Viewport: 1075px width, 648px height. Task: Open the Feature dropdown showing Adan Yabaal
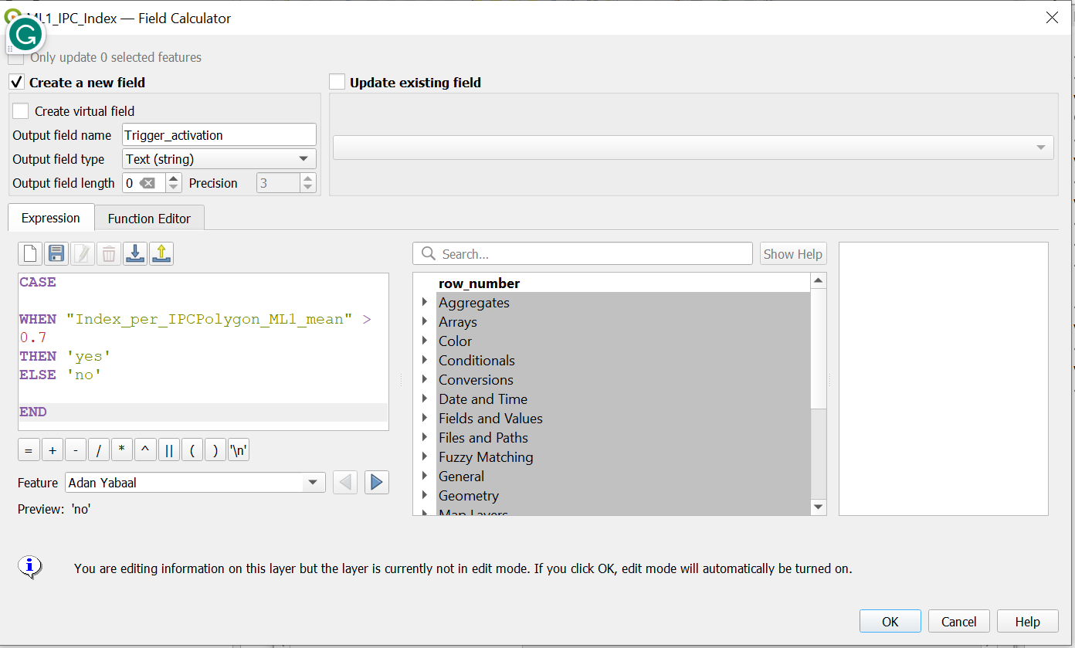195,483
